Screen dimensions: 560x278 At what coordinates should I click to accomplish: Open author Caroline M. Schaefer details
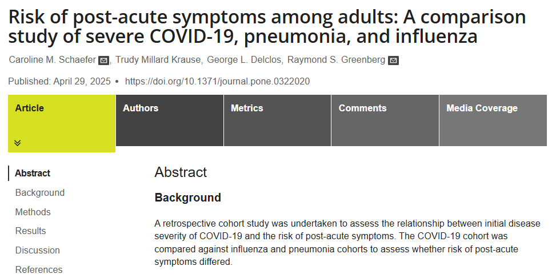point(52,60)
